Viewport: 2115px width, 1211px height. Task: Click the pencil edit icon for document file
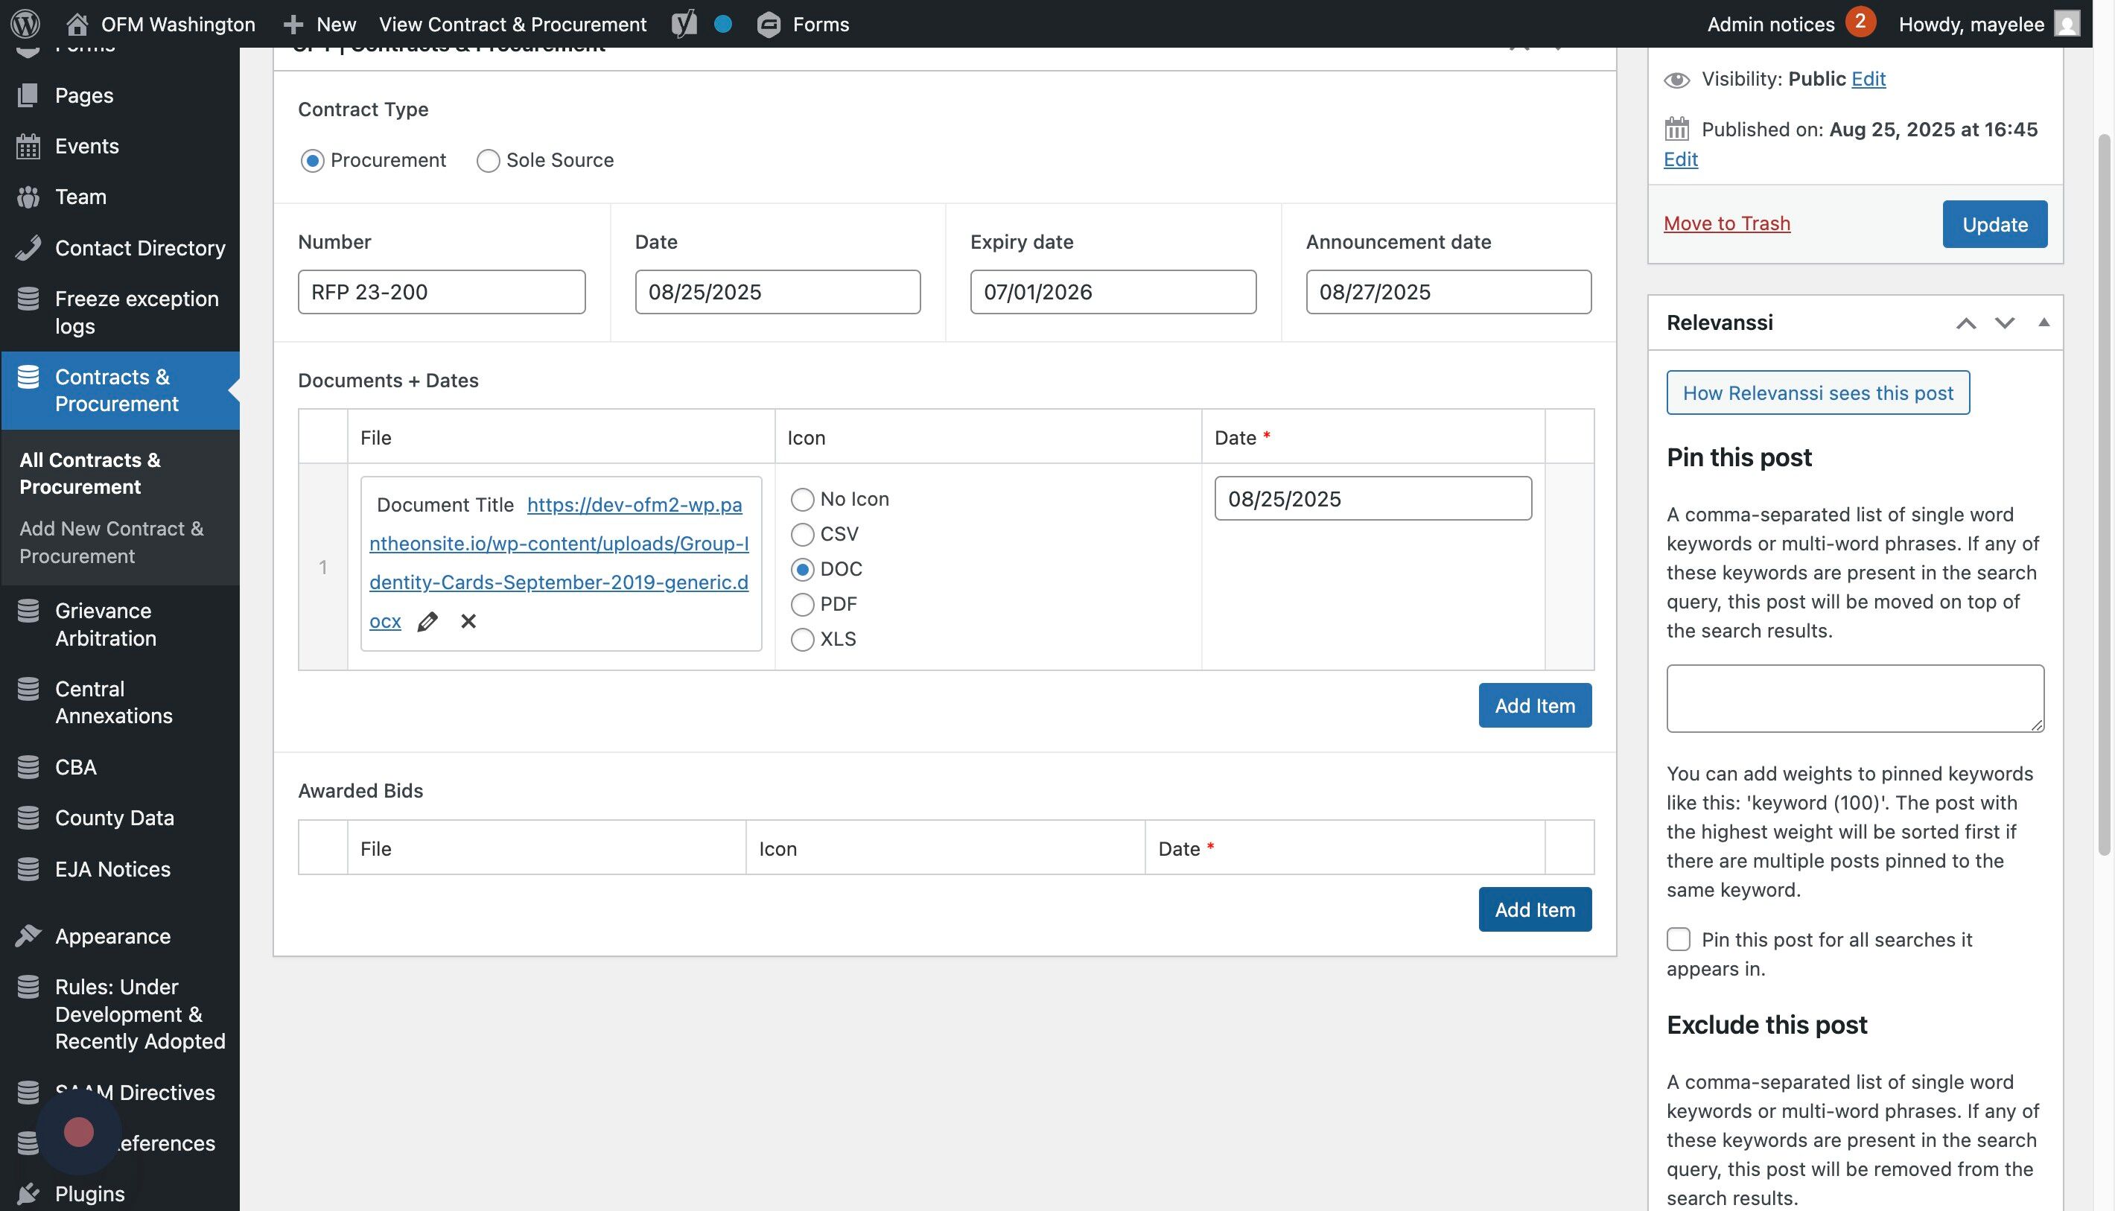click(x=427, y=621)
